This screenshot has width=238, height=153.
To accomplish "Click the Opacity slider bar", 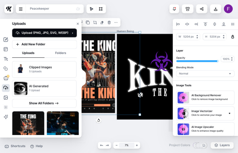I will coord(197,61).
